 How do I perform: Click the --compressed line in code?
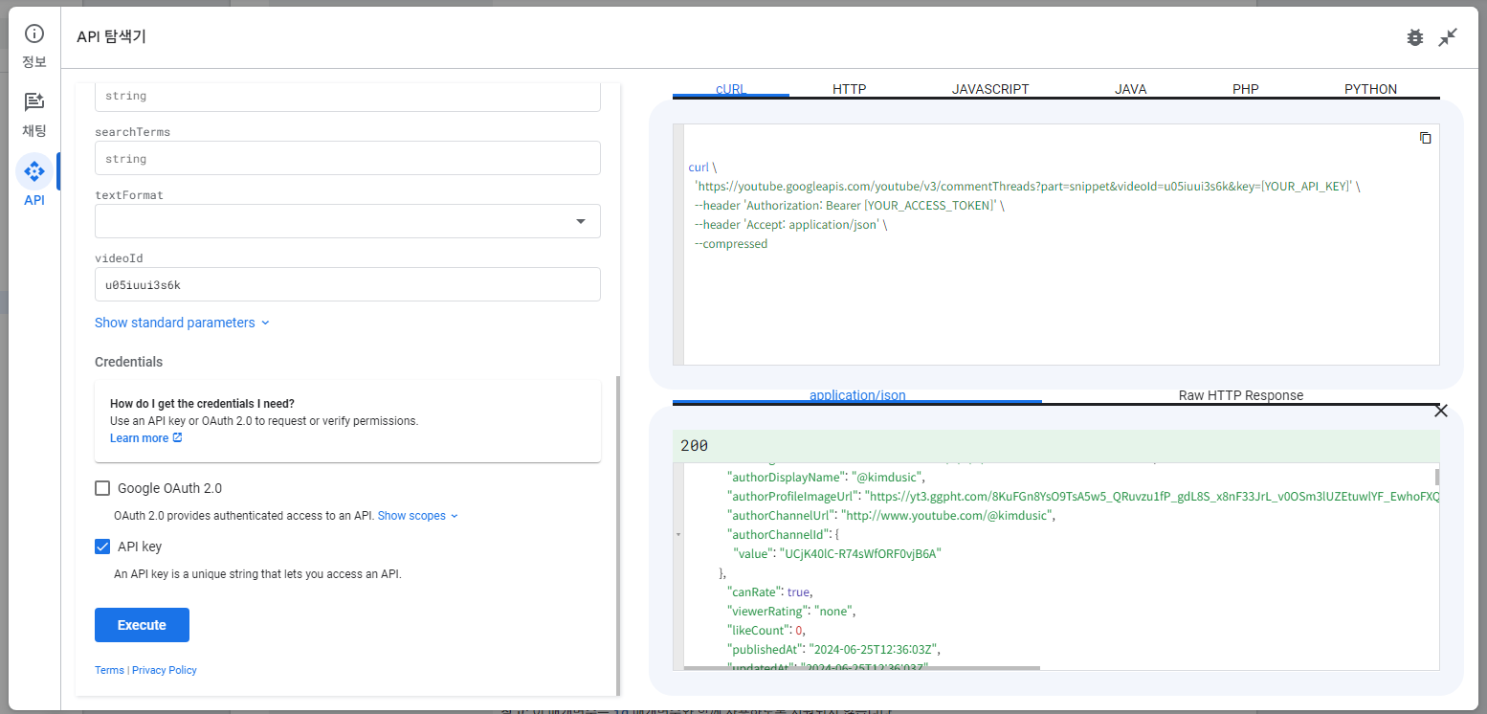point(731,244)
